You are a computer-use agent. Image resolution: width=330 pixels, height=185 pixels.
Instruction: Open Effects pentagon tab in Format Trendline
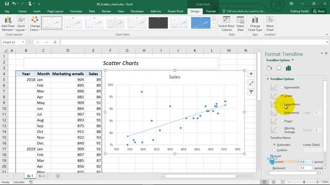(x=278, y=68)
